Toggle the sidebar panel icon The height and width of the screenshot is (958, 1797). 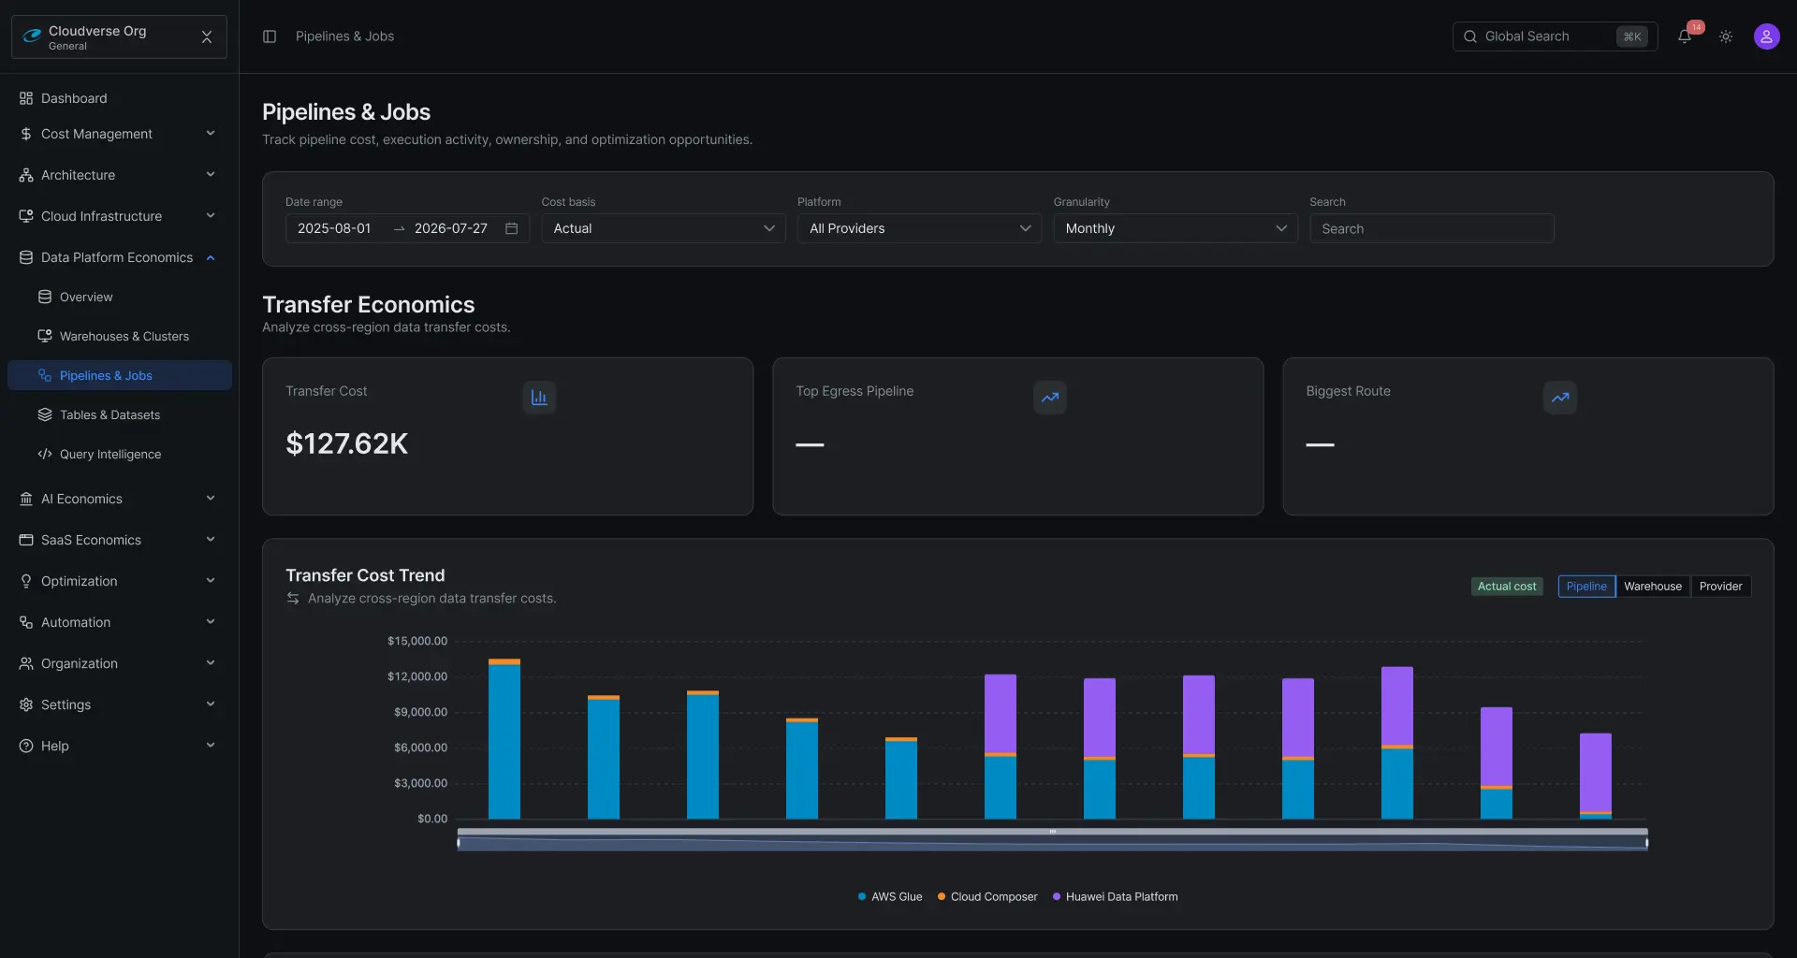pyautogui.click(x=270, y=36)
